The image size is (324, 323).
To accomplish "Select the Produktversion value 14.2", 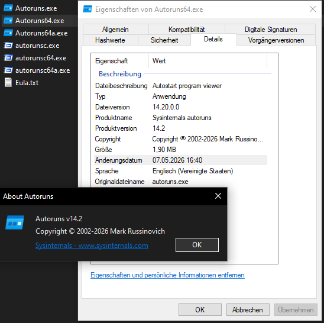I will pos(158,128).
